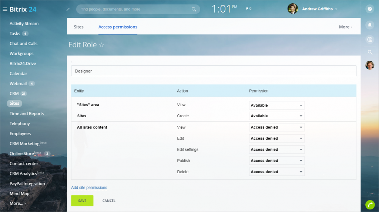Viewport: 379px width, 212px height.
Task: Open Tasks in the sidebar
Action: (15, 34)
